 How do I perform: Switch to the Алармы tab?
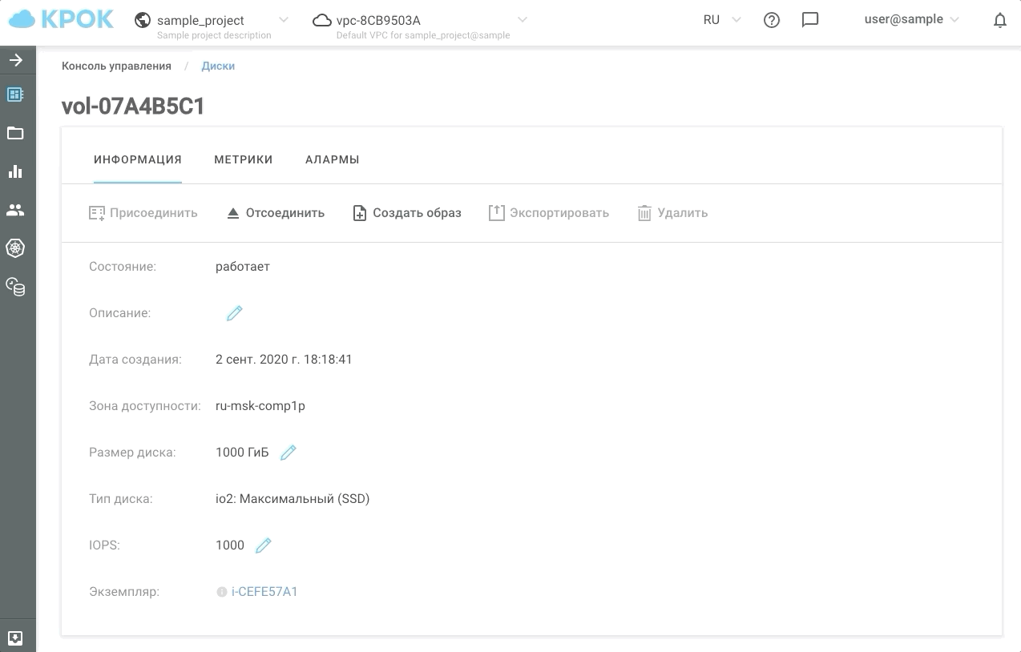coord(332,159)
